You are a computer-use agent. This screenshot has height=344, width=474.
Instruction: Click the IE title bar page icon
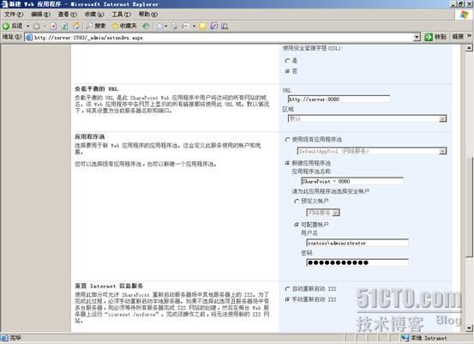click(x=4, y=4)
